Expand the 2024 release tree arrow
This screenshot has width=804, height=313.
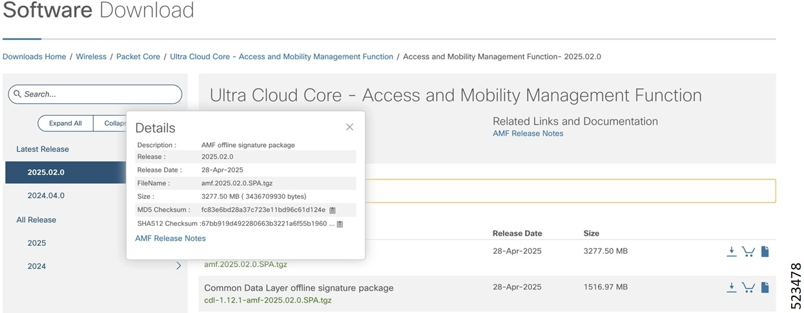(179, 266)
